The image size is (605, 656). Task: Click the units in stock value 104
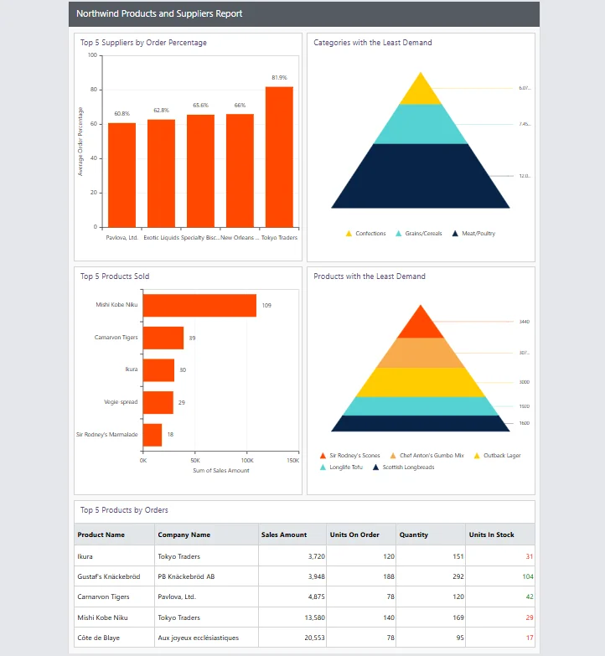coord(528,576)
